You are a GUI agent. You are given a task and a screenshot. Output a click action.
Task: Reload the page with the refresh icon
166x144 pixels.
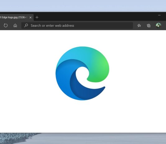[x=6, y=26]
